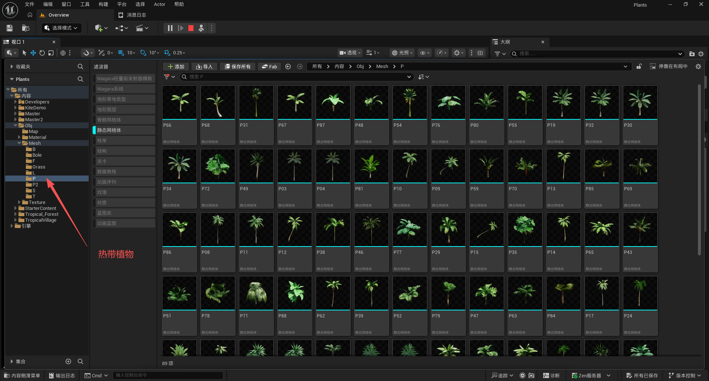Click the save current level icon
This screenshot has height=381, width=709.
[10, 28]
